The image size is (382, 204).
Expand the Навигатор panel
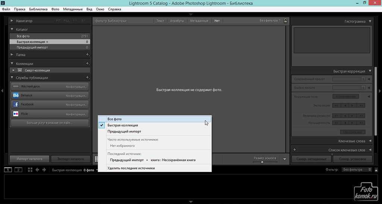tap(12, 21)
